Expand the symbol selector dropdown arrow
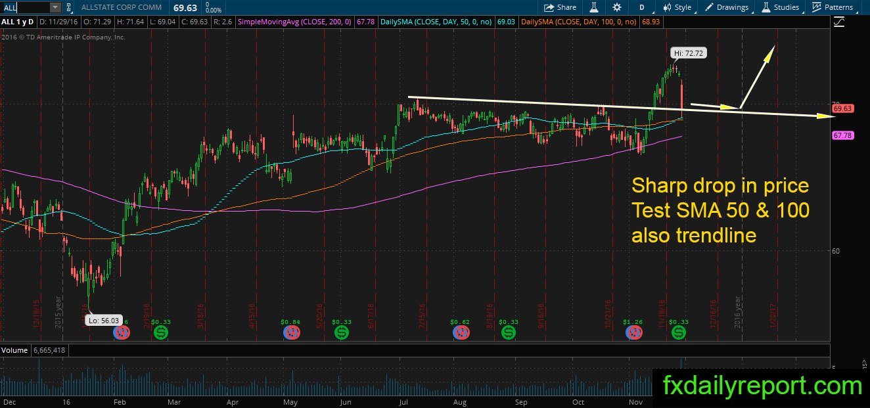The width and height of the screenshot is (870, 408). pyautogui.click(x=55, y=7)
